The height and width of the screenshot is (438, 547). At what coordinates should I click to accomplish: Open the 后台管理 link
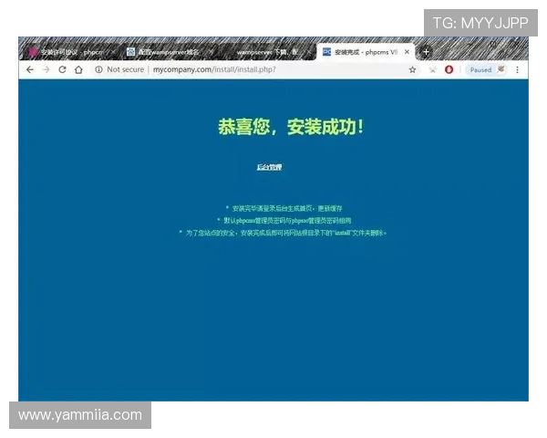tap(269, 167)
